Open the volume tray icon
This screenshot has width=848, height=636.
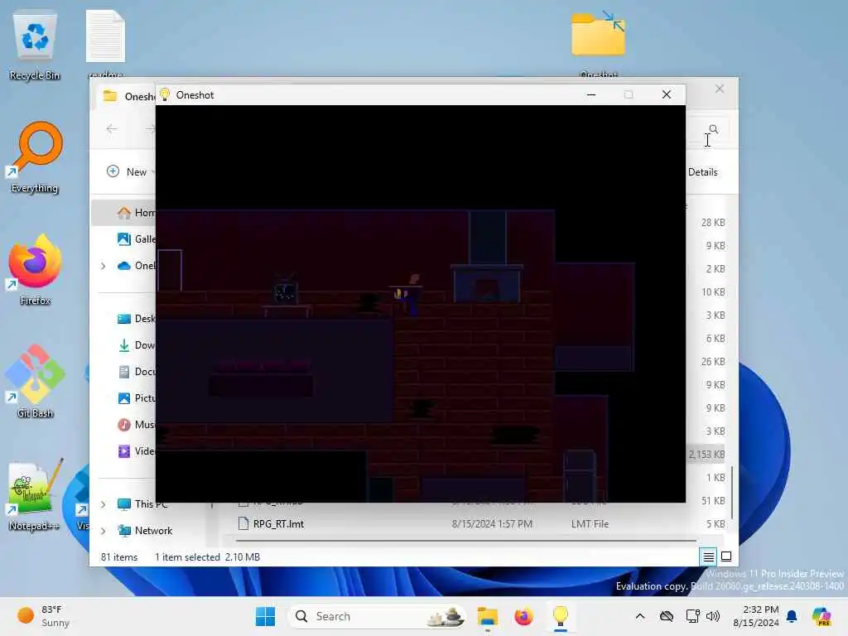pos(713,616)
